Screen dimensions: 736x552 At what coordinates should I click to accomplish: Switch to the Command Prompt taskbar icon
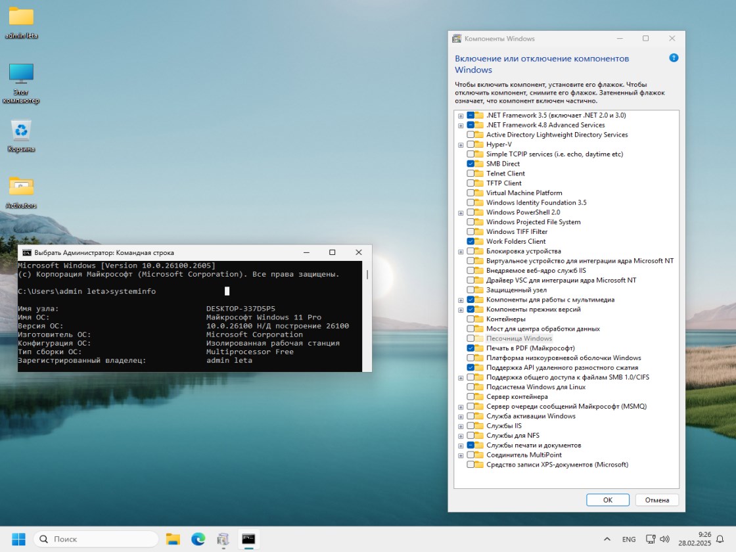[x=248, y=539]
